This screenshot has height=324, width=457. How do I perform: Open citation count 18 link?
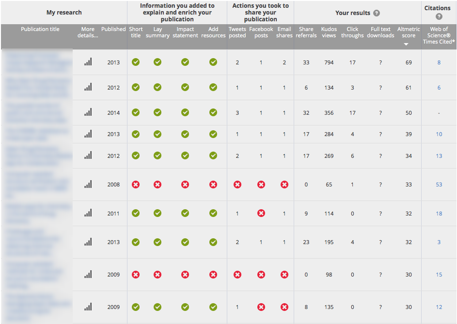coord(439,214)
